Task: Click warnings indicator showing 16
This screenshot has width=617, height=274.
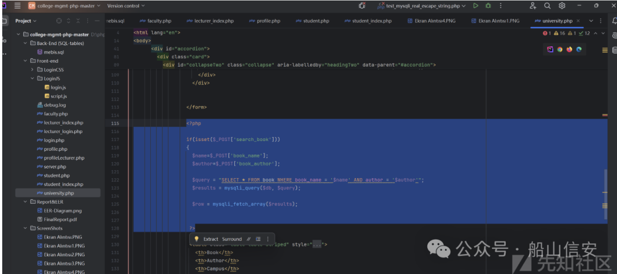Action: (559, 34)
